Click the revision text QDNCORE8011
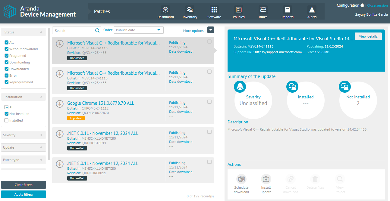Viewport: 390px width, 201px height. [94, 173]
